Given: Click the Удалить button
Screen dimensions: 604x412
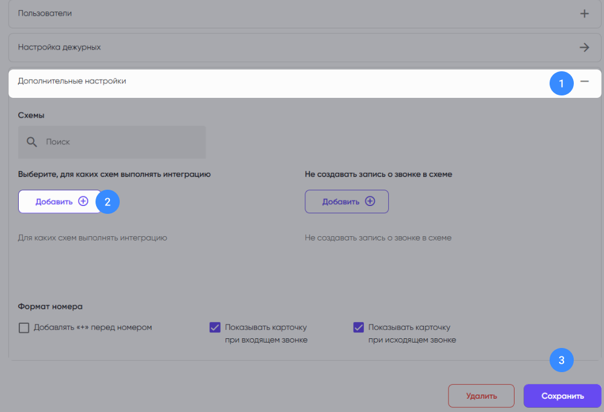Looking at the screenshot, I should click(x=481, y=396).
